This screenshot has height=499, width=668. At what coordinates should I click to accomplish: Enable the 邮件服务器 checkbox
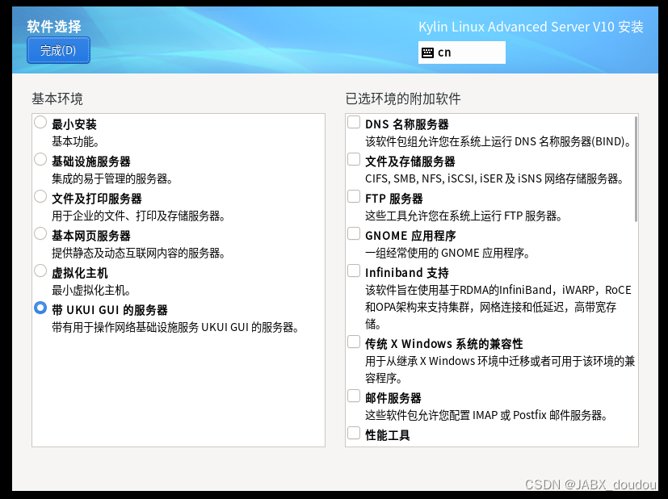354,396
